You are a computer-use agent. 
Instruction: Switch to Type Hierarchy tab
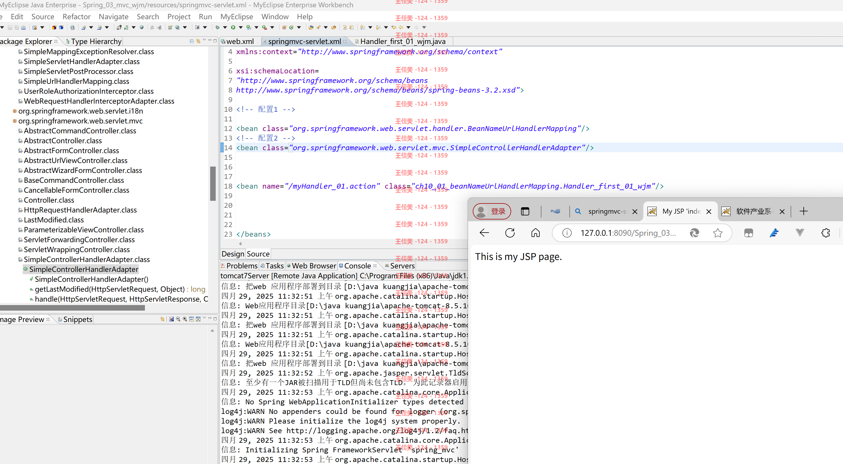(94, 41)
